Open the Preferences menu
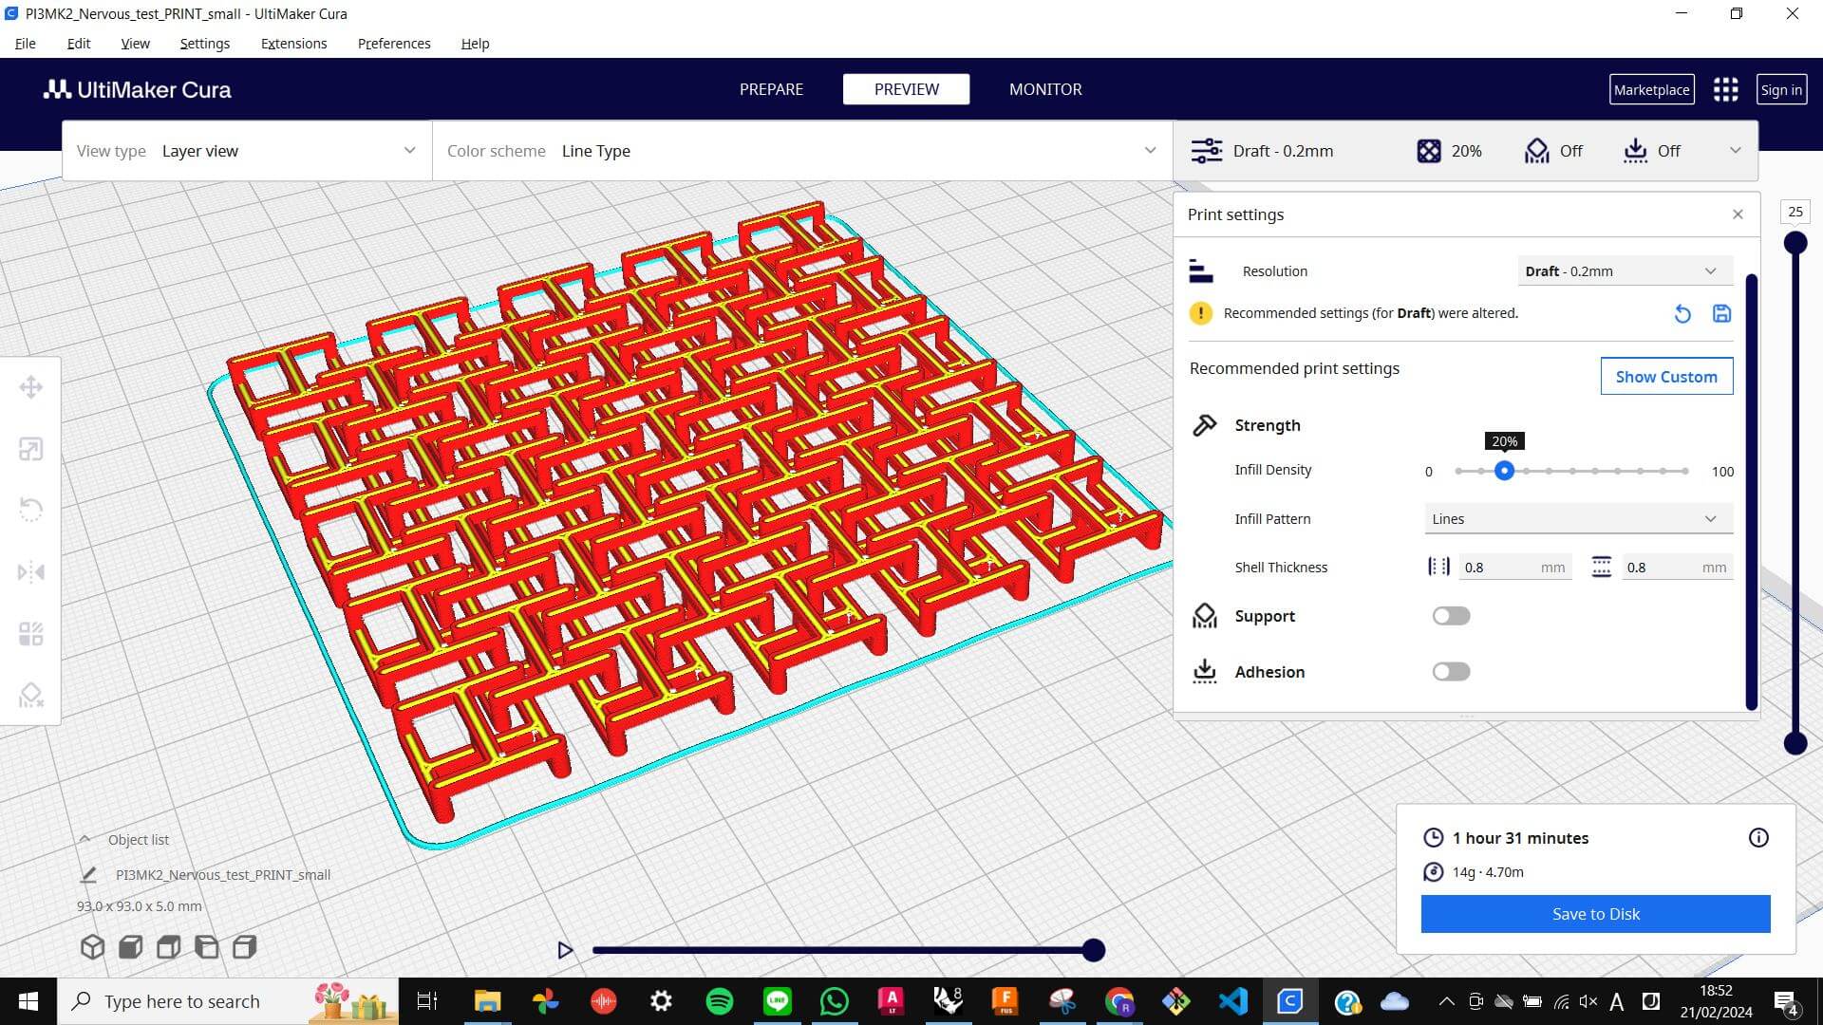The image size is (1823, 1025). (x=394, y=44)
